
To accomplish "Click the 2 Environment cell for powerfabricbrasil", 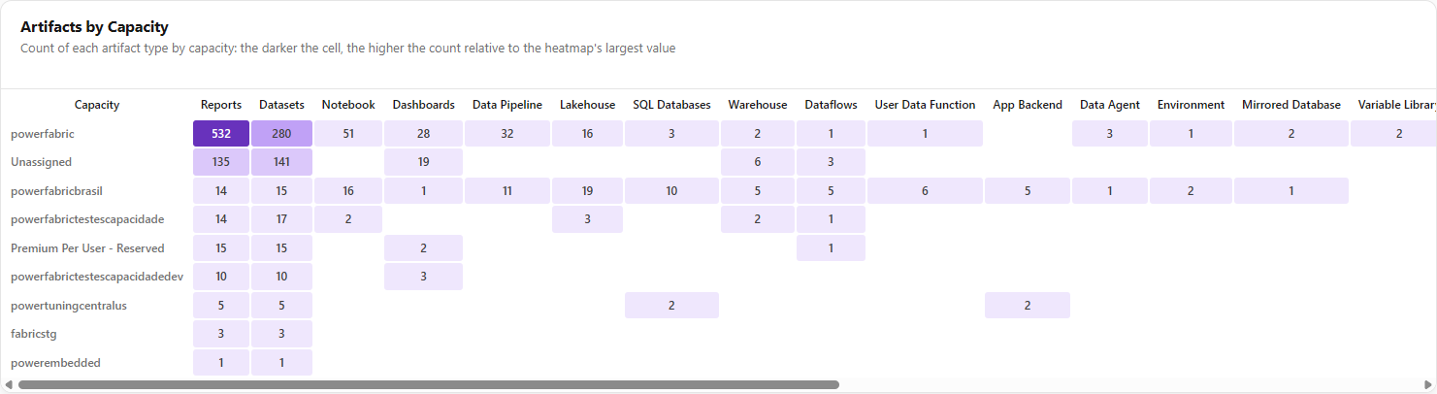I will 1191,191.
